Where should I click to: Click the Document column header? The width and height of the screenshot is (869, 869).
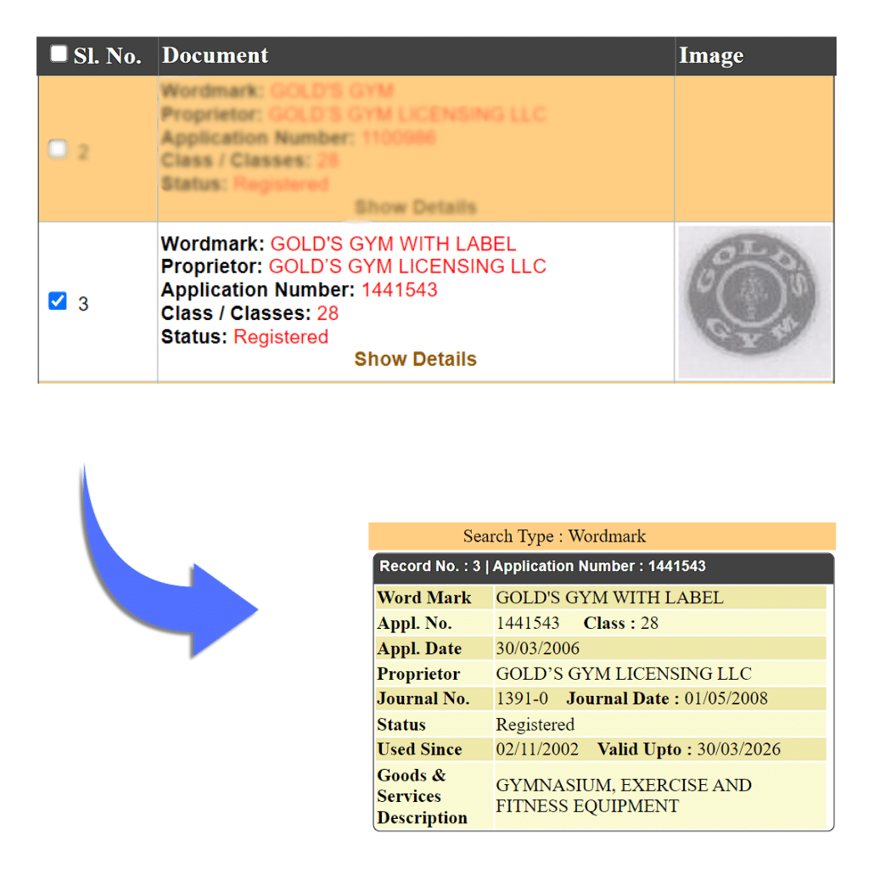point(216,56)
